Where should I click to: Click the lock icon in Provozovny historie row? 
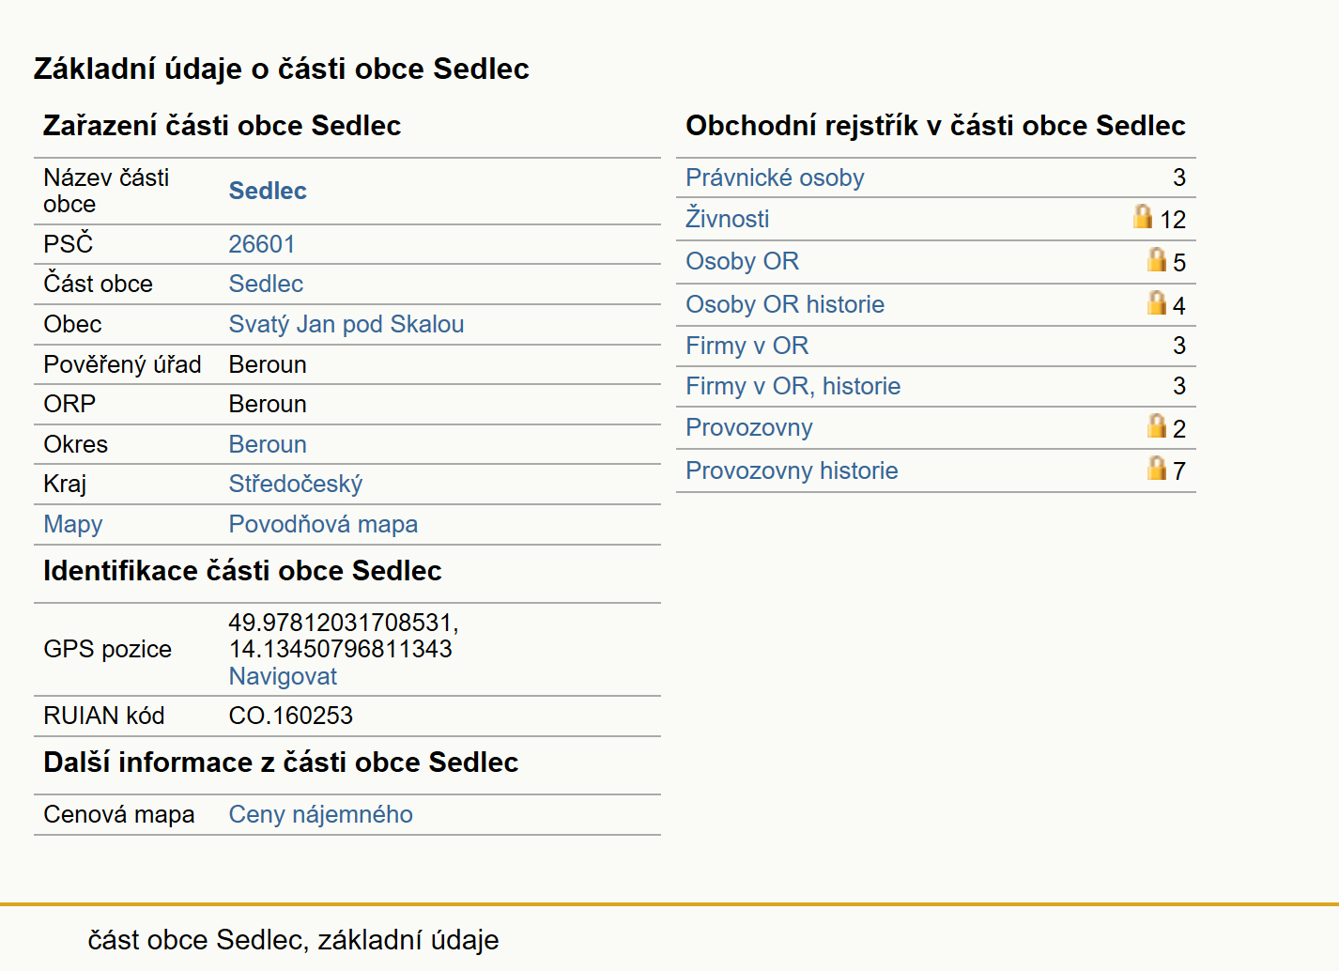(x=1157, y=469)
